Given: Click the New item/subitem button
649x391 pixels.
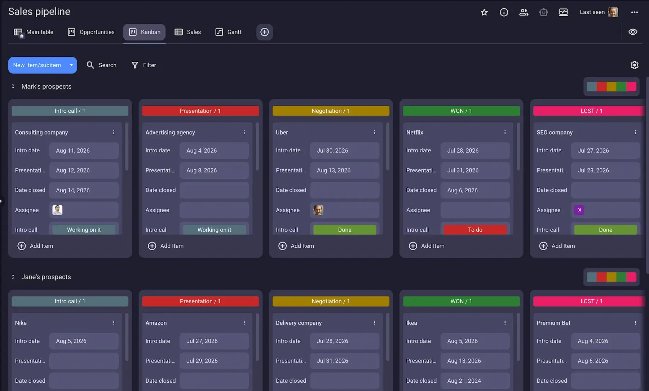Looking at the screenshot, I should click(37, 65).
